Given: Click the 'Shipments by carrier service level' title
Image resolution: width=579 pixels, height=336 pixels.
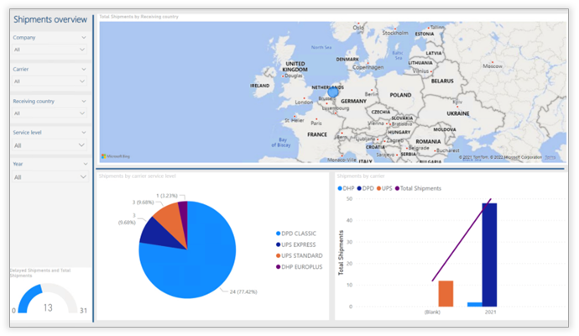Looking at the screenshot, I should (138, 176).
